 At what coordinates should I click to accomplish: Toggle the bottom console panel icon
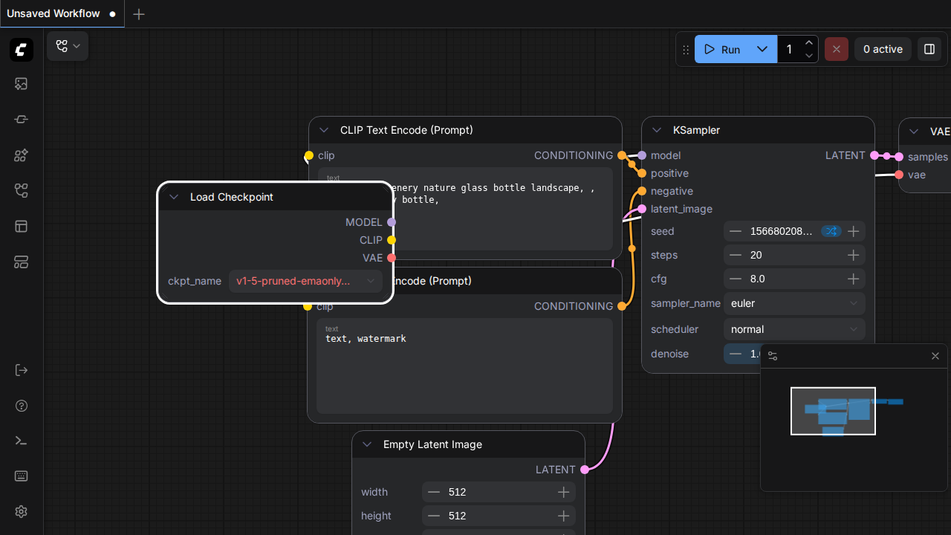pyautogui.click(x=21, y=441)
